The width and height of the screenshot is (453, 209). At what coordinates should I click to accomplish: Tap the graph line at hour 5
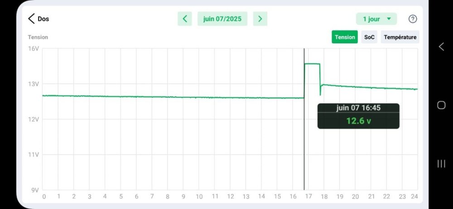tap(120, 96)
